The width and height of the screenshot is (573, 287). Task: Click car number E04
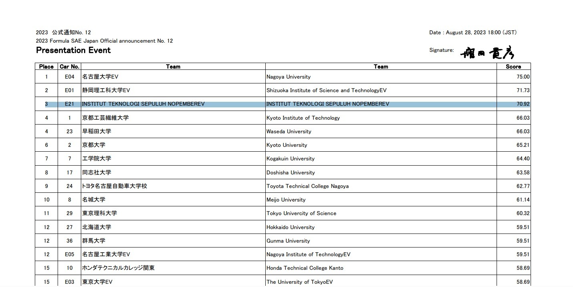click(x=70, y=77)
